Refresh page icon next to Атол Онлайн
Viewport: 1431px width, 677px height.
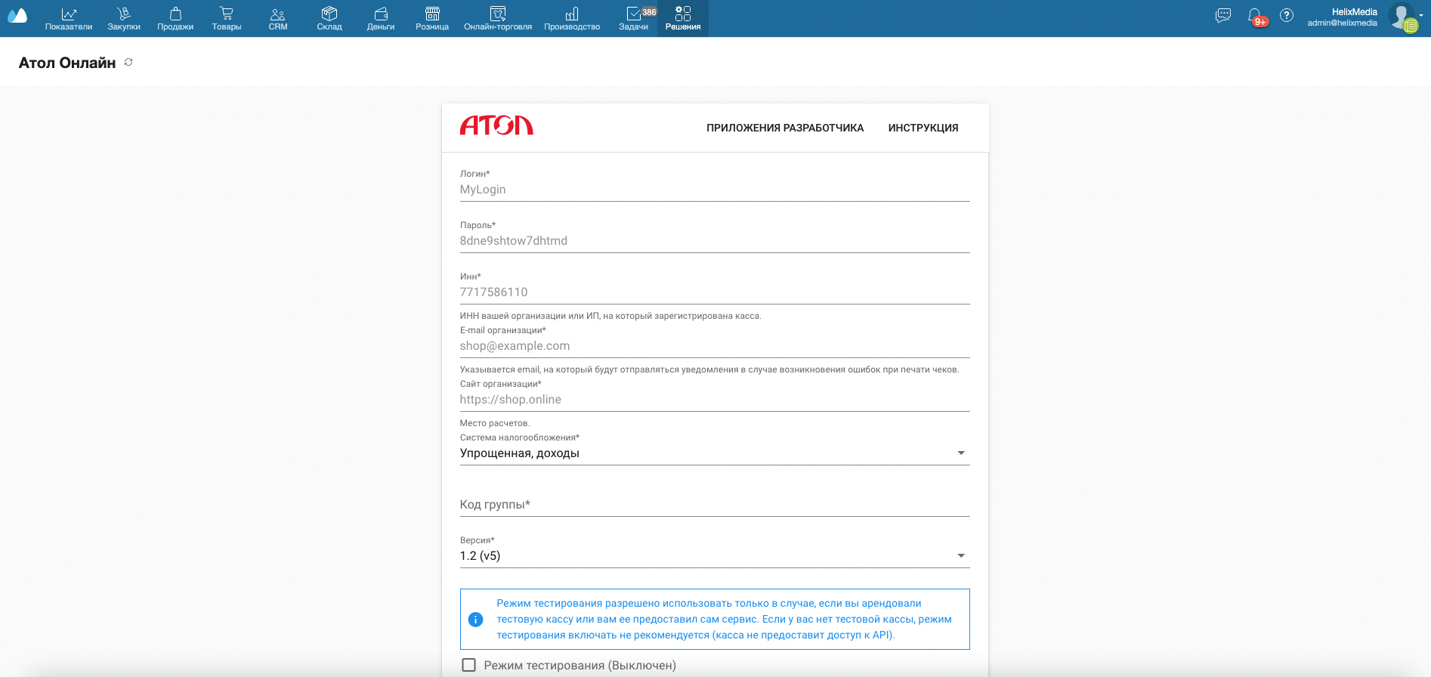pos(128,62)
